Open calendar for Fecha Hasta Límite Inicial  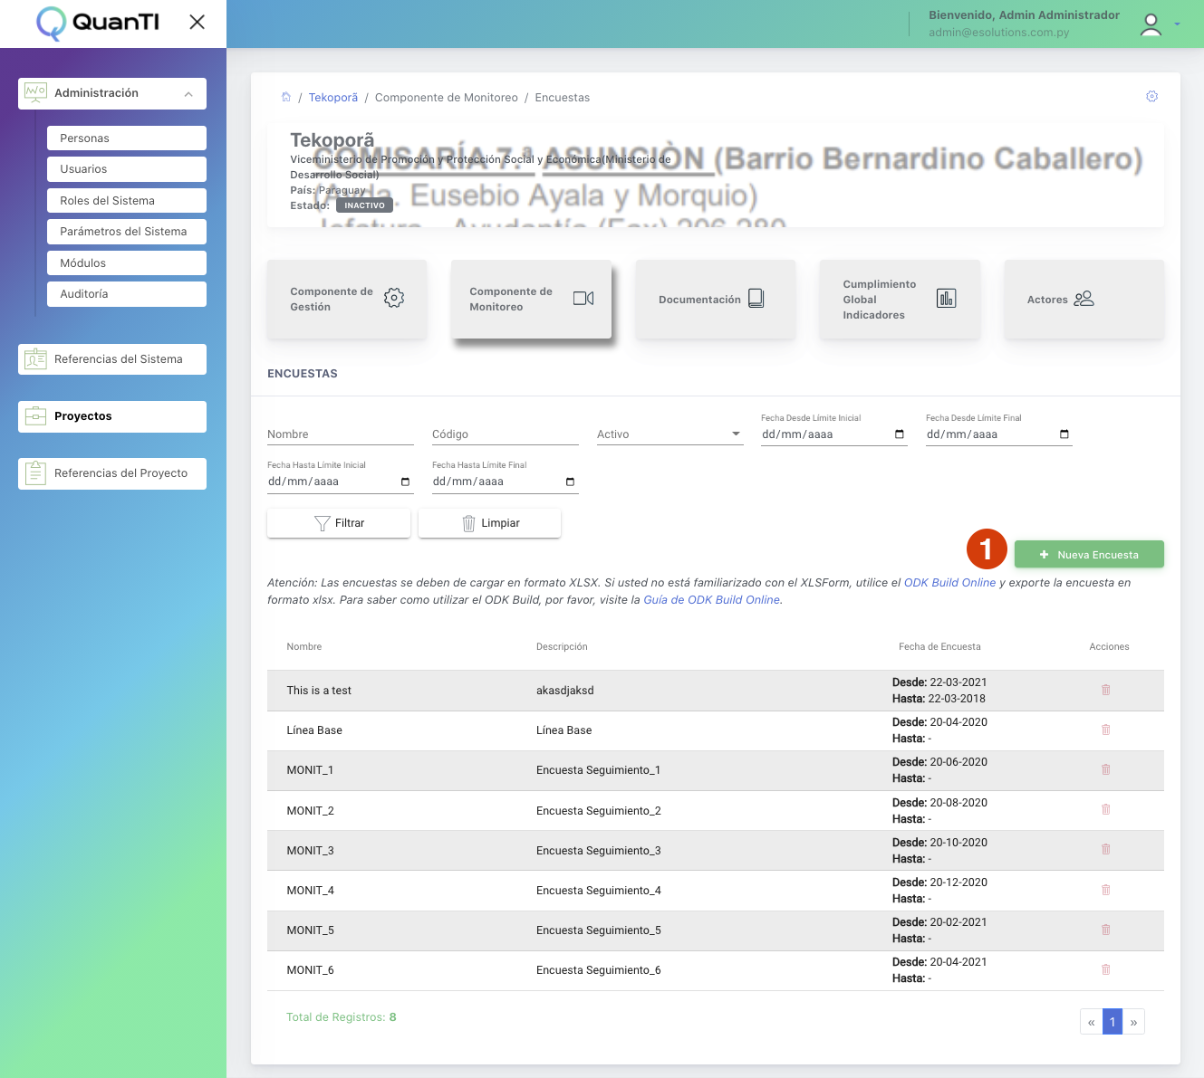point(405,482)
